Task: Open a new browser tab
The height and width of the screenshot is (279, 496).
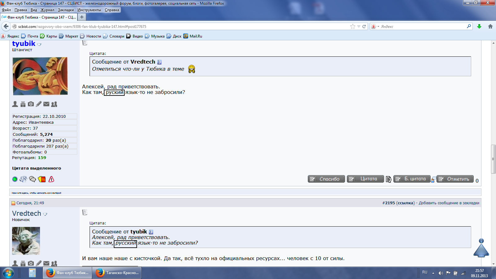Action: tap(82, 17)
